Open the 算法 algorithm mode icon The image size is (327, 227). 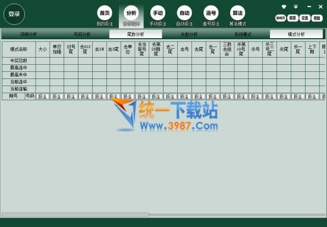click(238, 13)
